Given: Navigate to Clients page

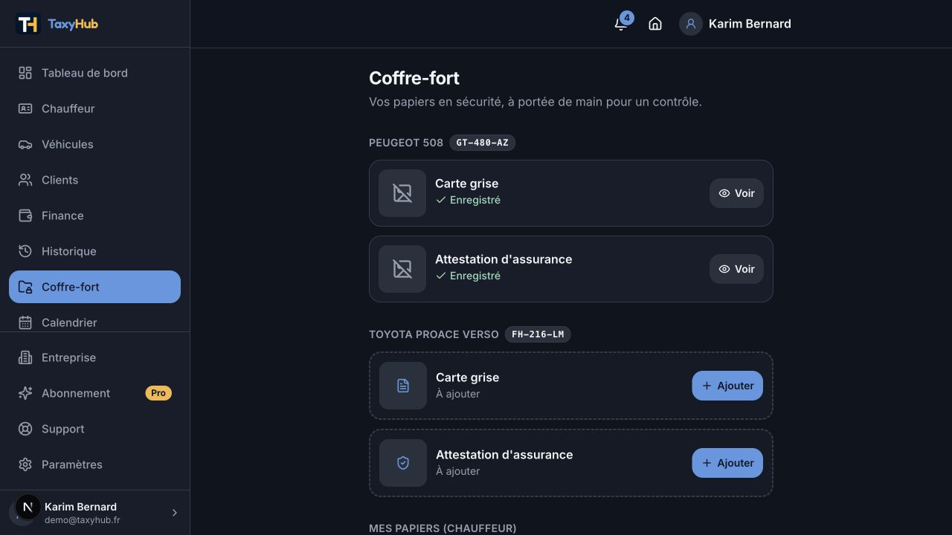Looking at the screenshot, I should (94, 180).
